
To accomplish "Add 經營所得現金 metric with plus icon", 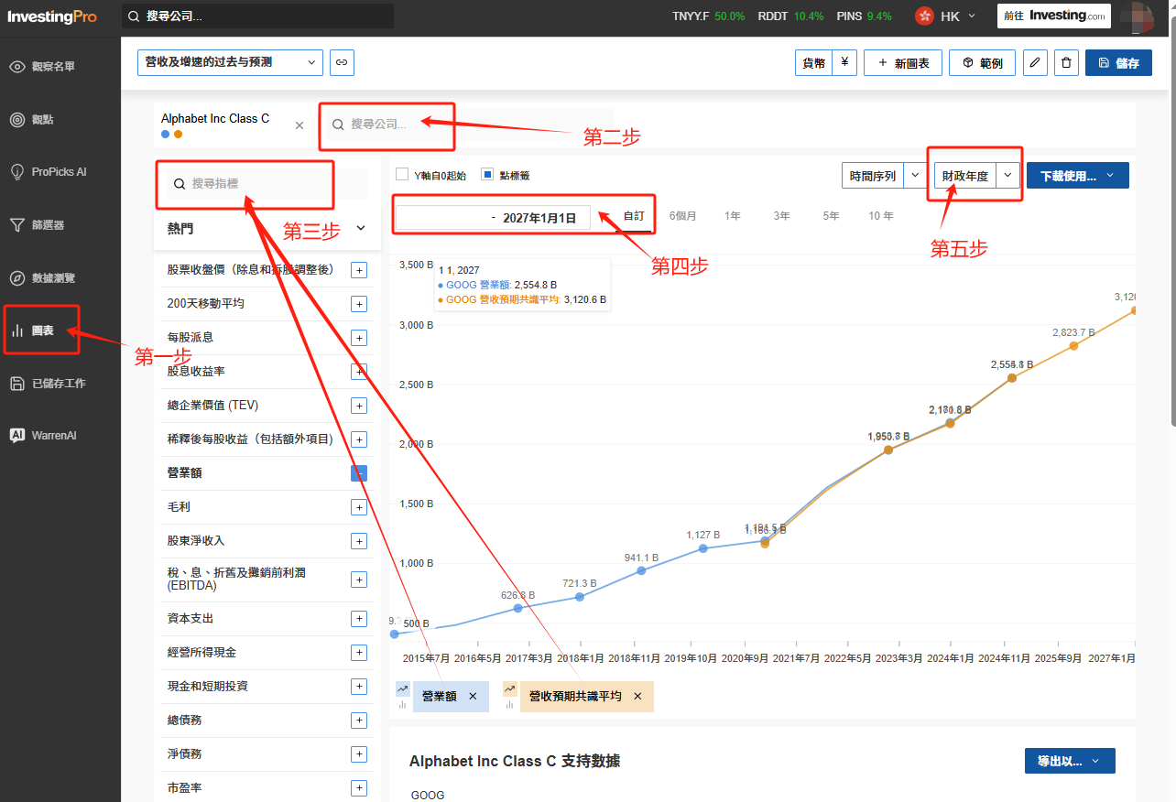I will 359,653.
